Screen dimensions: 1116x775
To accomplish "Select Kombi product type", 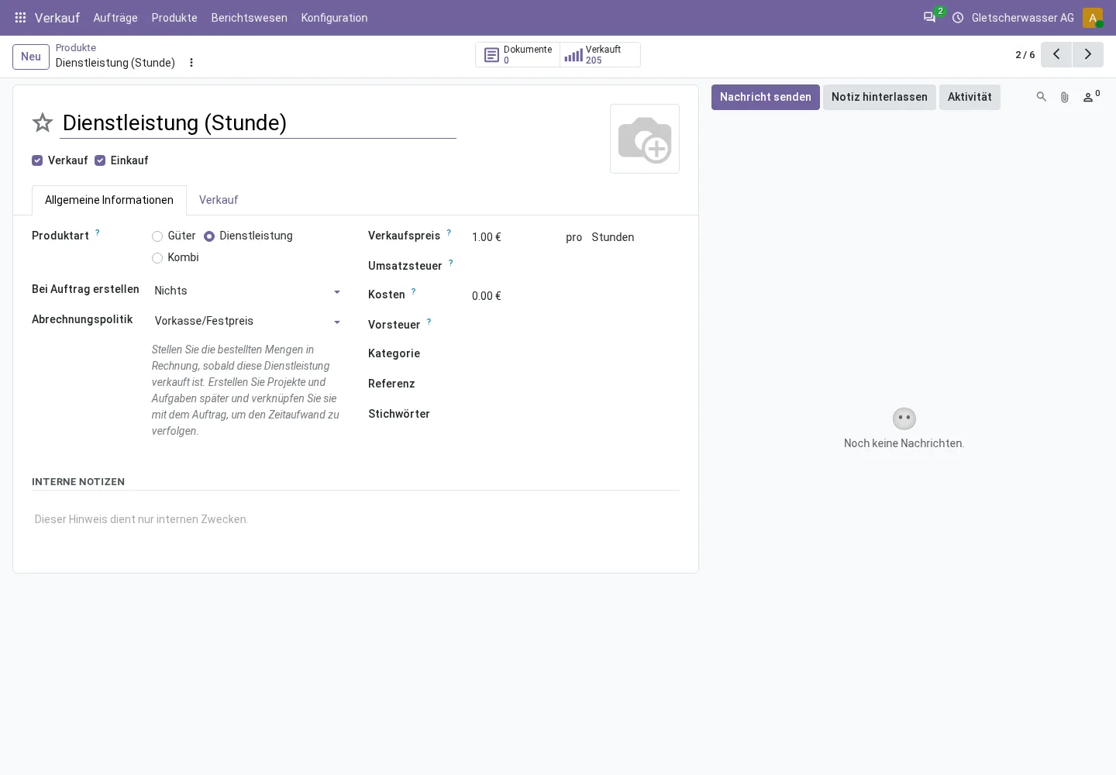I will (x=157, y=258).
